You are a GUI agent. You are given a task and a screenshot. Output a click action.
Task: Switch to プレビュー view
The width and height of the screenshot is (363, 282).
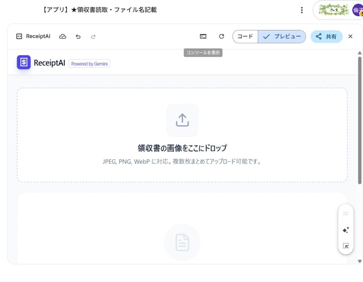(x=282, y=36)
